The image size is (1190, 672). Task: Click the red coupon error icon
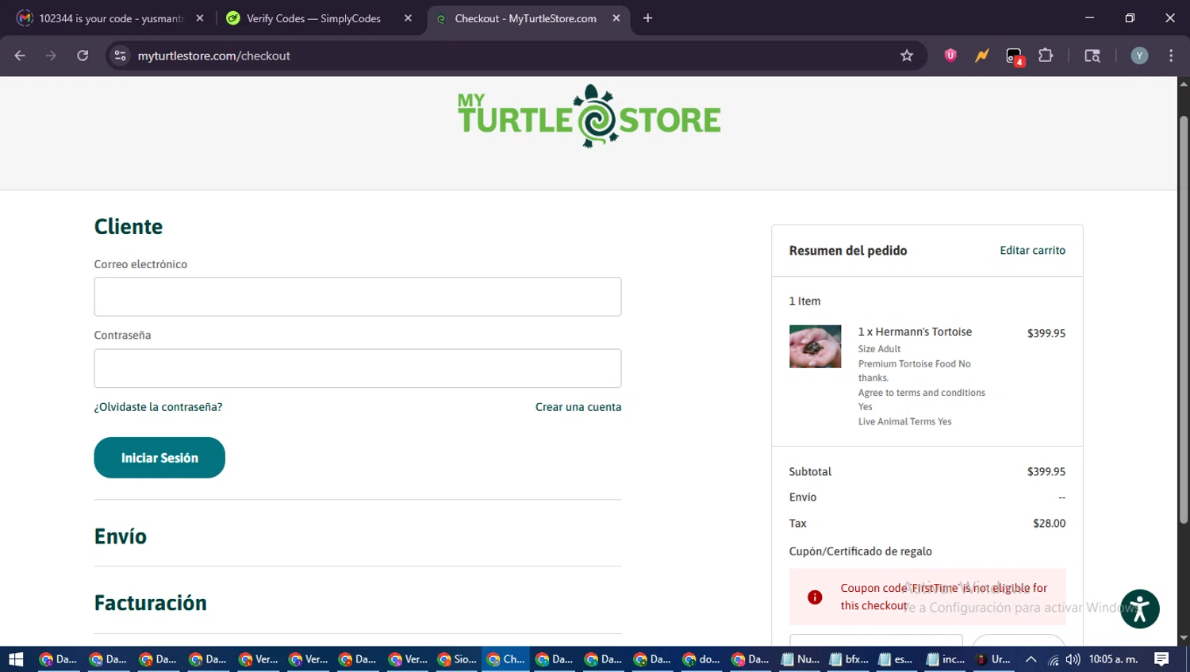tap(815, 597)
